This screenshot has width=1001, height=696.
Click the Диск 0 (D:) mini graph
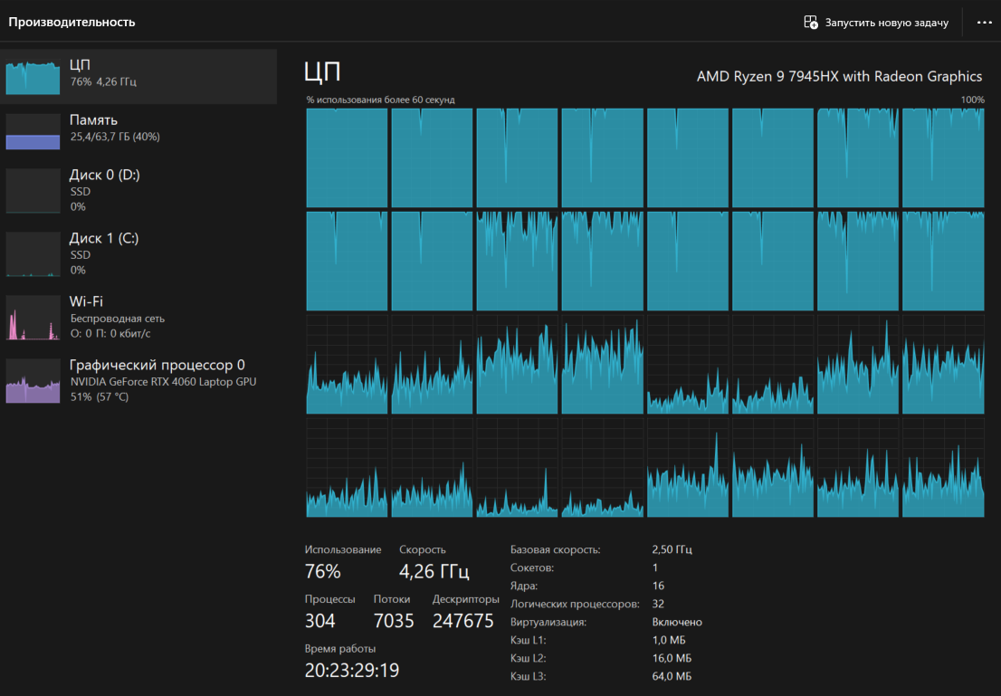coord(33,190)
